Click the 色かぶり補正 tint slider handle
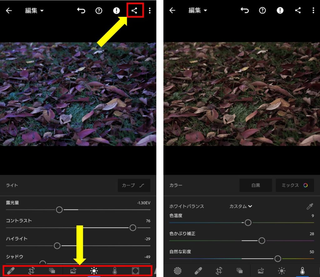Image resolution: width=320 pixels, height=277 pixels. 262,241
